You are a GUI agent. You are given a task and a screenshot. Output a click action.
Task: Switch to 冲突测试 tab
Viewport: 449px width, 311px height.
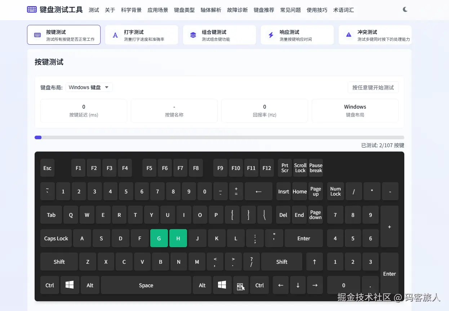click(375, 35)
